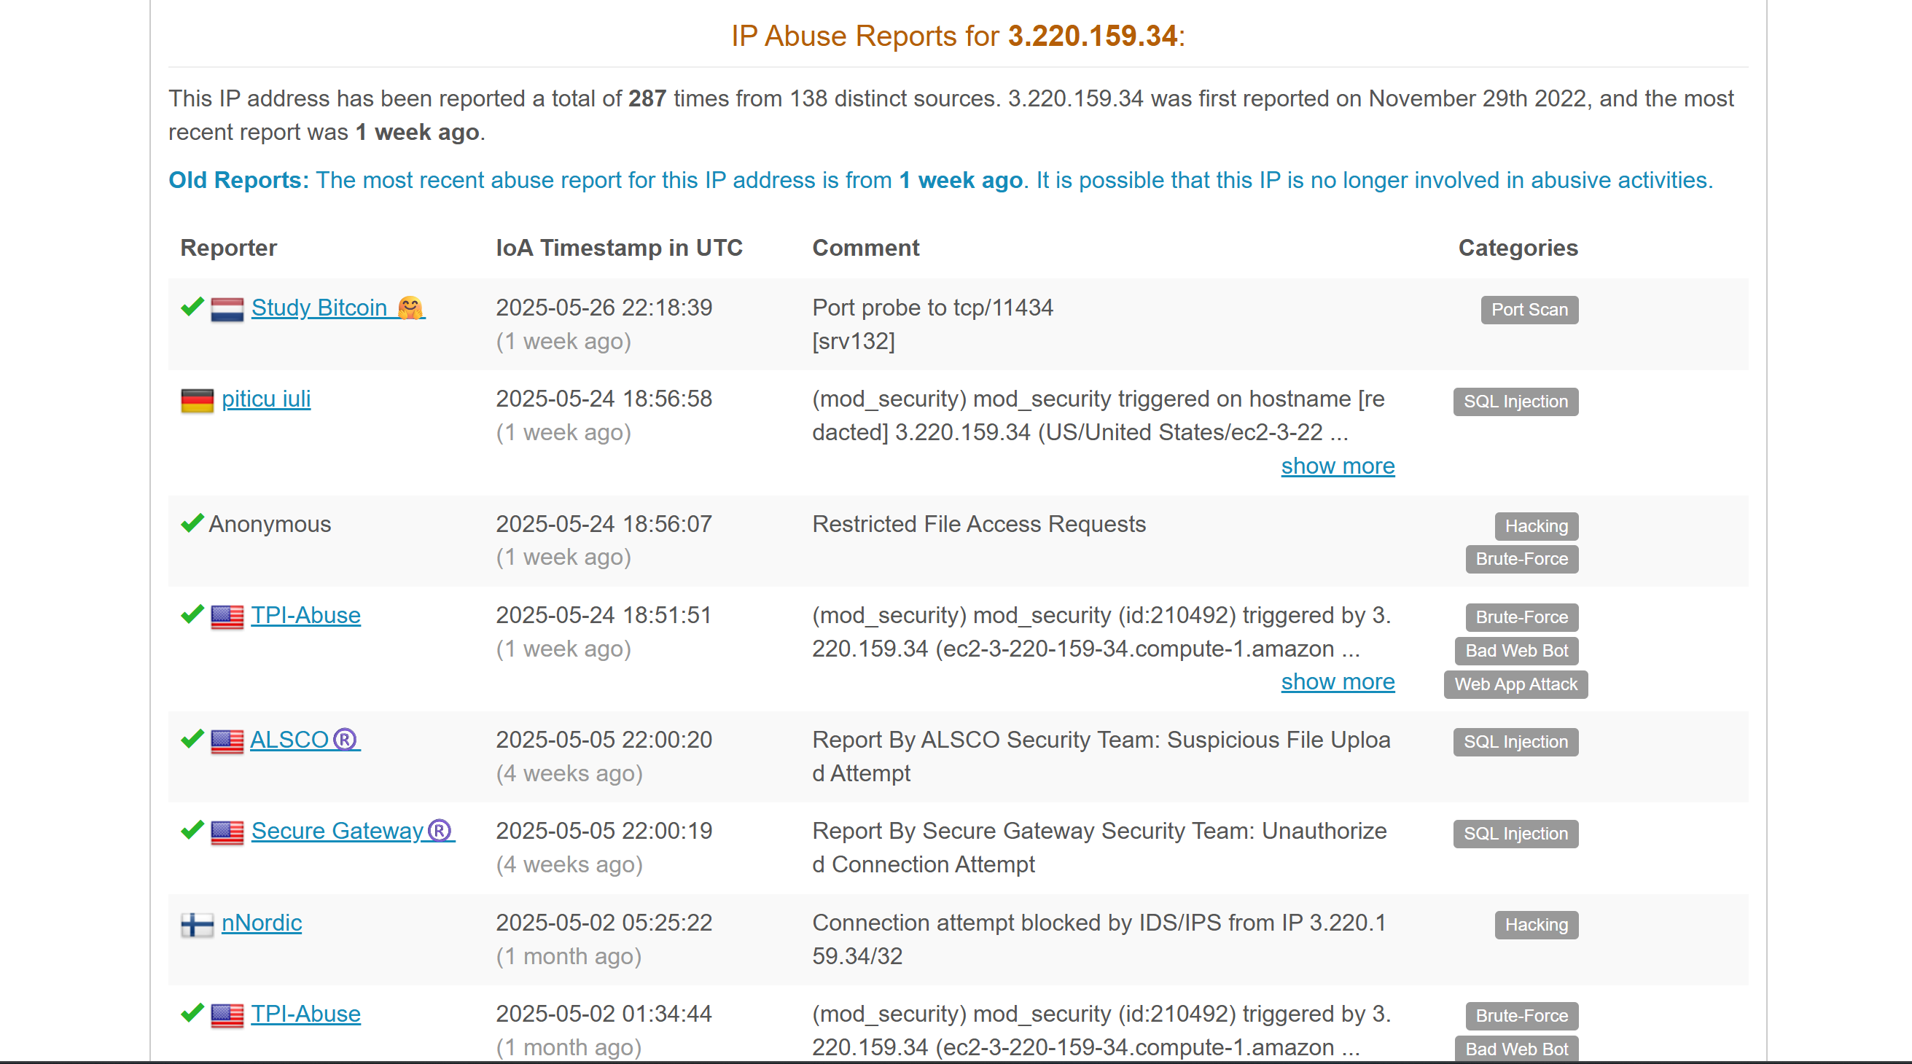Image resolution: width=1912 pixels, height=1064 pixels.
Task: Click the Hacking tag on the nNordic report
Action: pos(1536,926)
